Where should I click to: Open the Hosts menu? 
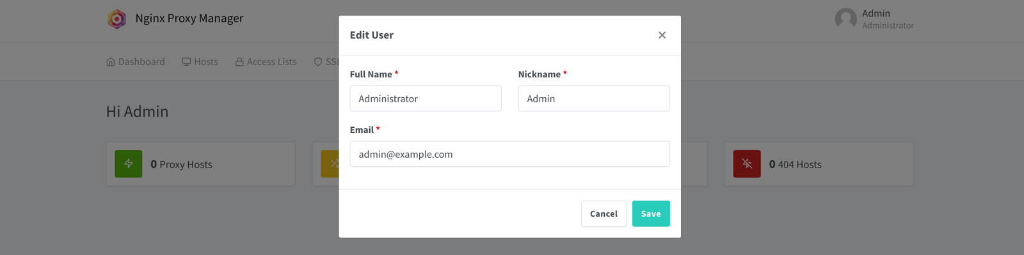200,62
